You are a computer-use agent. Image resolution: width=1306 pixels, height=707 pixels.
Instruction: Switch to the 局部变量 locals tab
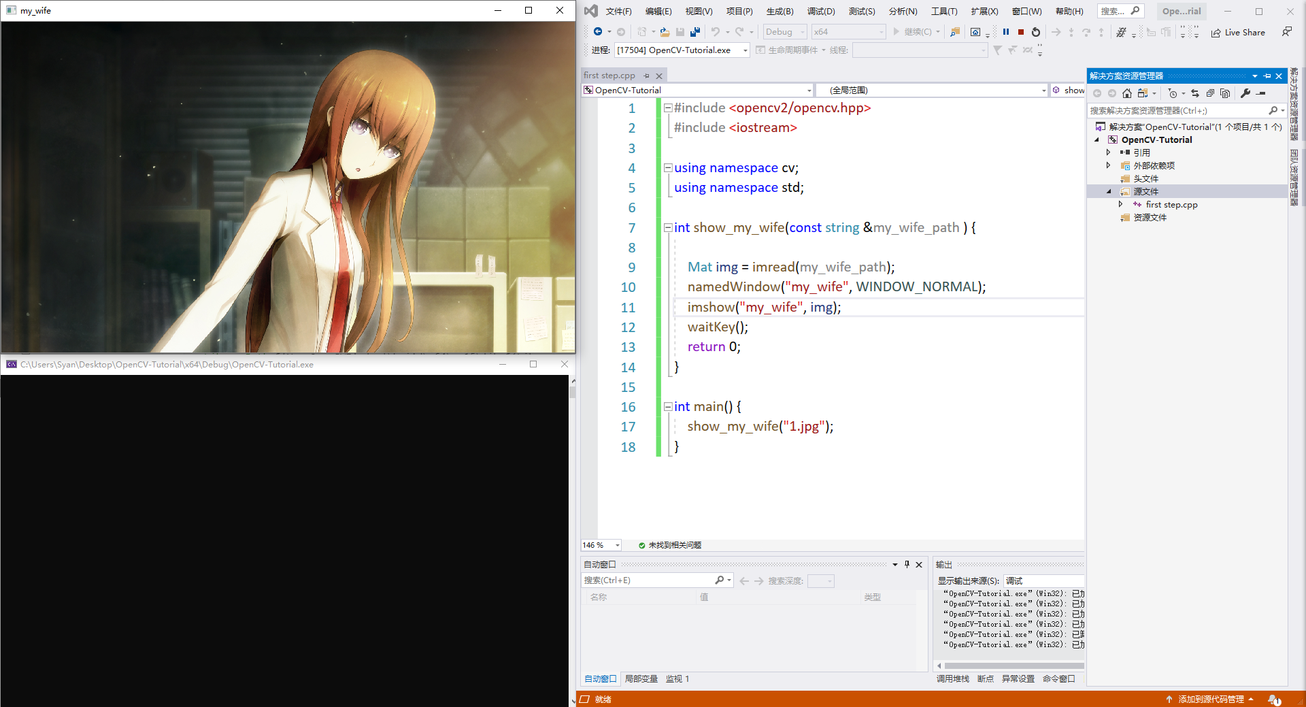[641, 679]
